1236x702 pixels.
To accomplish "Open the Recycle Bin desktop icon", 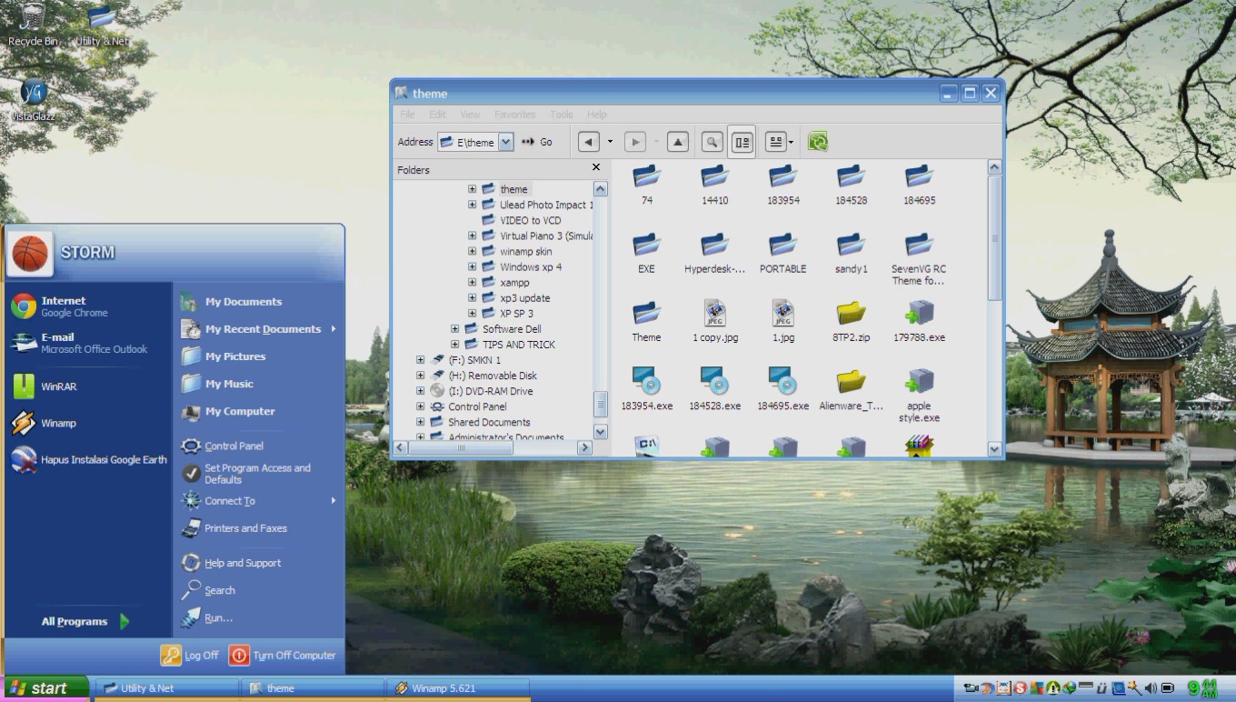I will coord(33,18).
